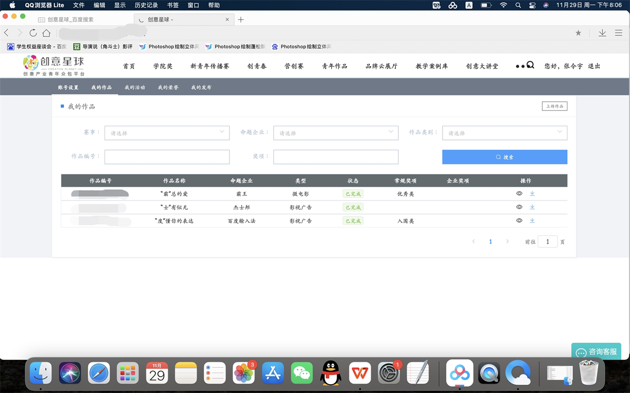Reload the page with the refresh icon
Viewport: 630px width, 393px height.
pyautogui.click(x=33, y=33)
